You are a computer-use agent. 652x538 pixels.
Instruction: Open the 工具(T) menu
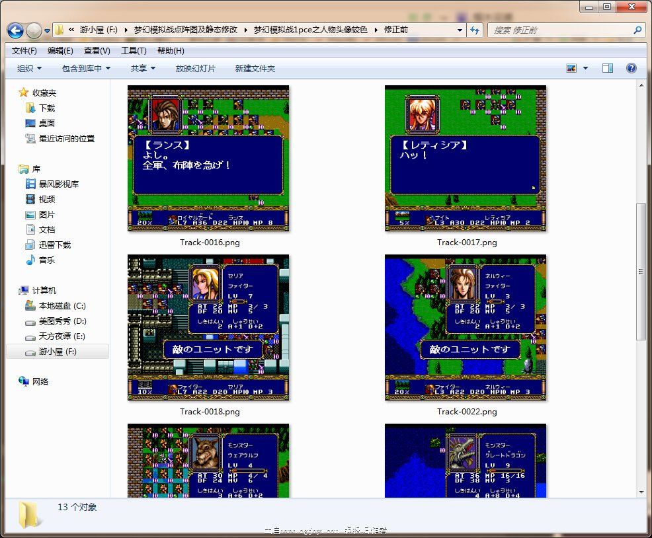point(133,51)
